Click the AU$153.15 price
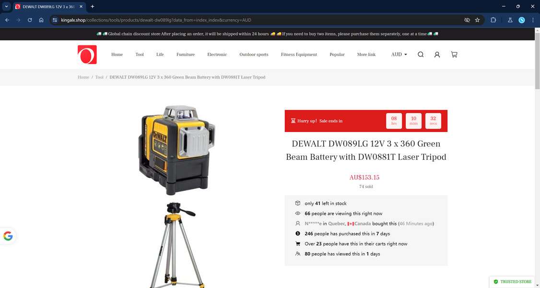 click(x=364, y=177)
